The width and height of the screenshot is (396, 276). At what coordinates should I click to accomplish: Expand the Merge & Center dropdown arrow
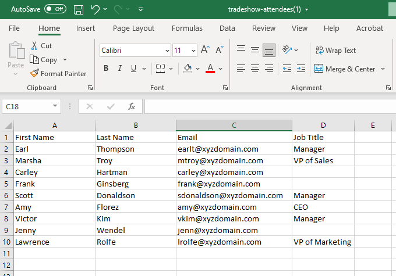(x=383, y=69)
